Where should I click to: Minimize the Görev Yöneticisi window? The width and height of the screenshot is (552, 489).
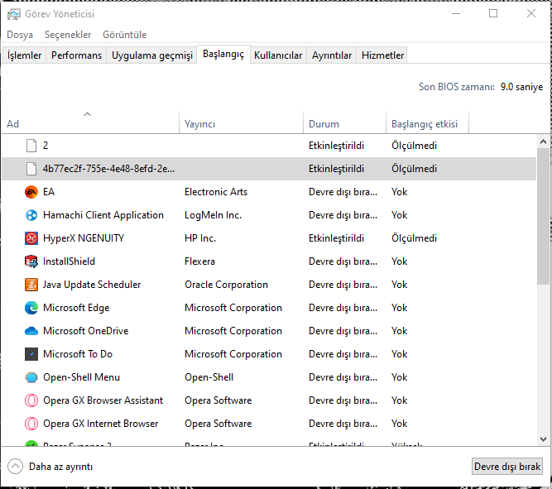pyautogui.click(x=456, y=14)
